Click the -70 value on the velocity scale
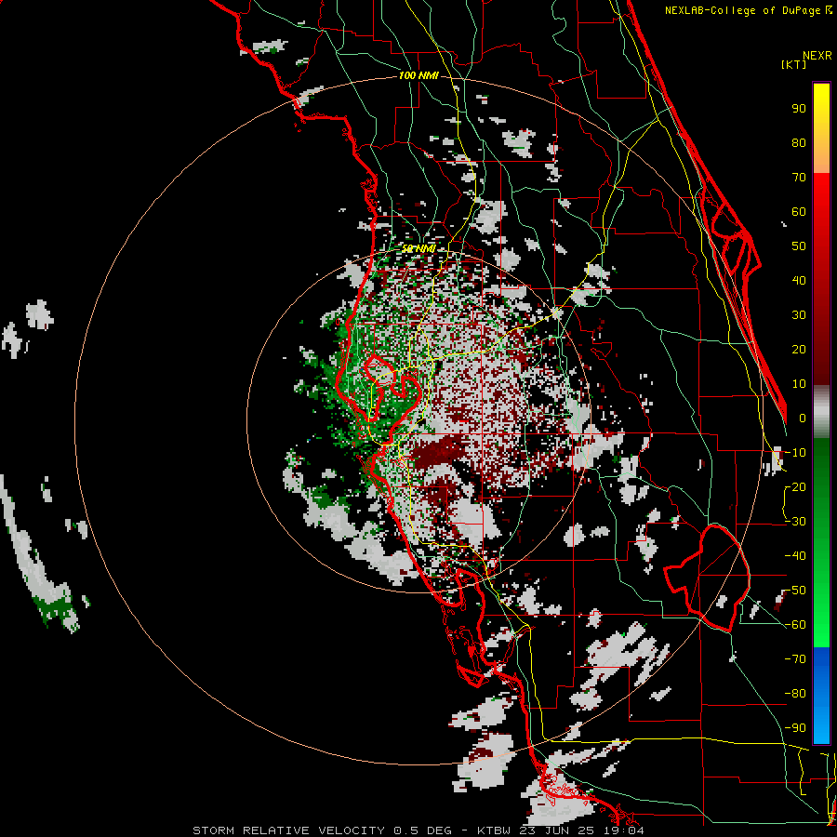Image resolution: width=837 pixels, height=837 pixels. coord(795,659)
